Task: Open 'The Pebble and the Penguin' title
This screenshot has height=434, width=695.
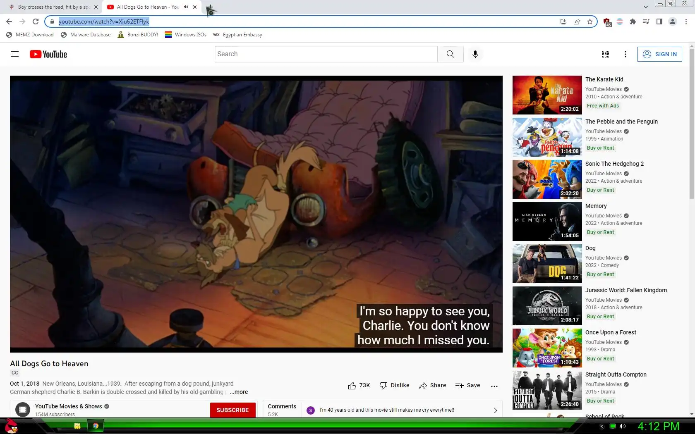Action: [x=621, y=122]
